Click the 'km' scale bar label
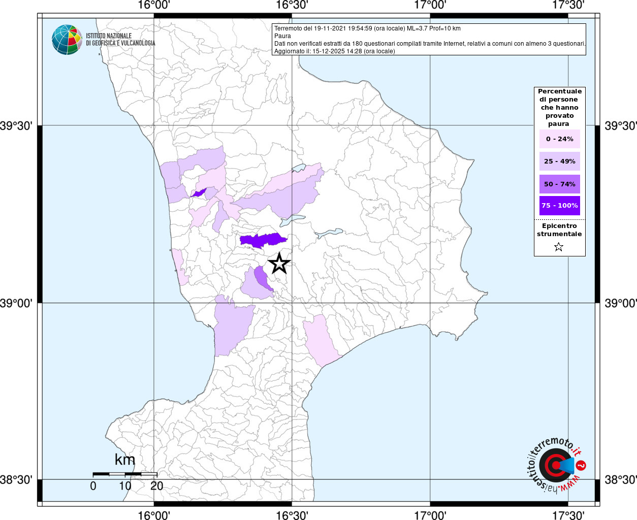 pos(125,460)
